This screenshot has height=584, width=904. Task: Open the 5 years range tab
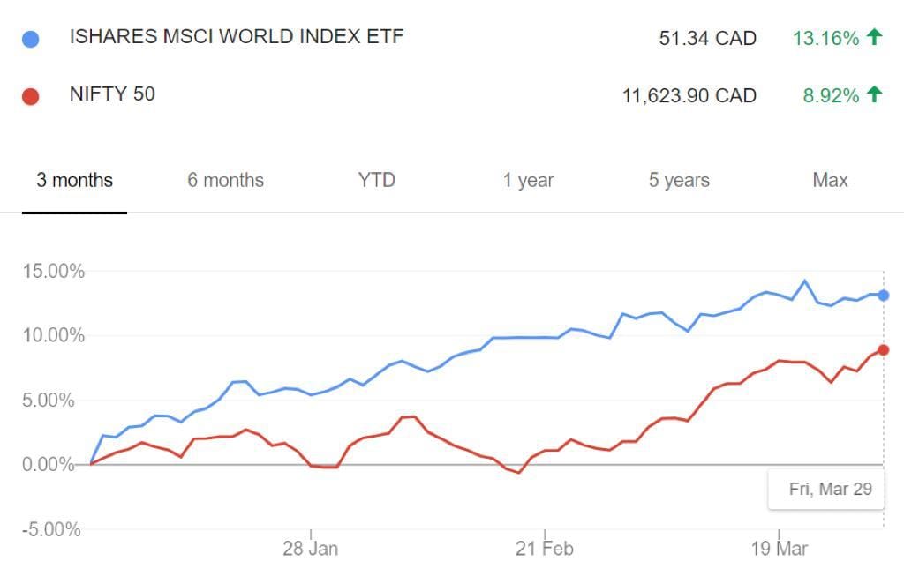[679, 181]
